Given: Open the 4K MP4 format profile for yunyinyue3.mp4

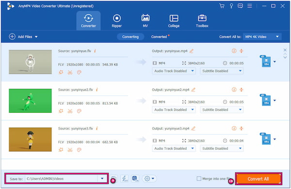Looking at the screenshot, I should point(266,139).
